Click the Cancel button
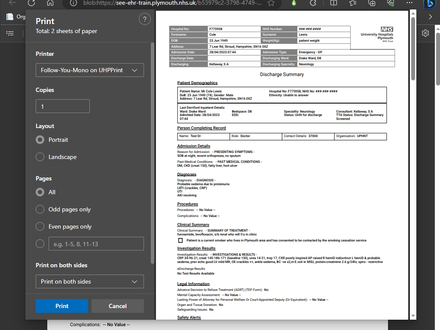The height and width of the screenshot is (330, 440). (118, 306)
